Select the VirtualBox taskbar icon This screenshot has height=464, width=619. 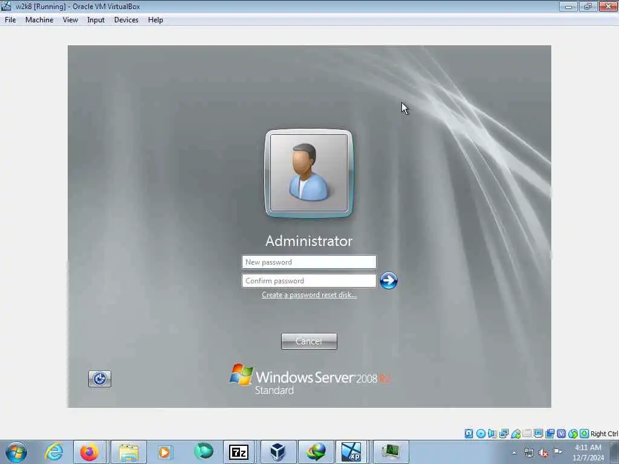278,452
